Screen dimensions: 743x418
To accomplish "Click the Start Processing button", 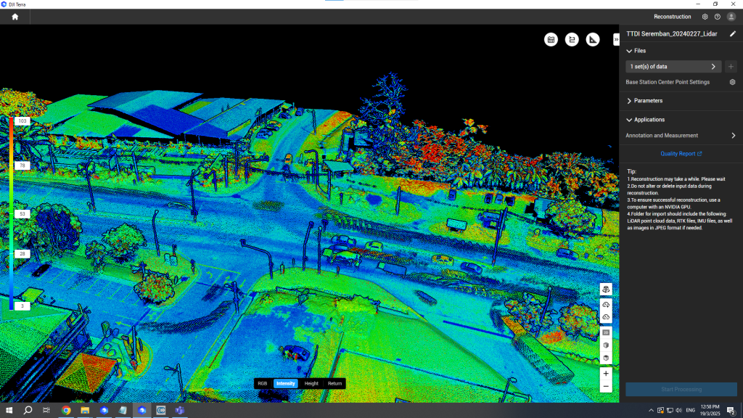I will pos(681,390).
